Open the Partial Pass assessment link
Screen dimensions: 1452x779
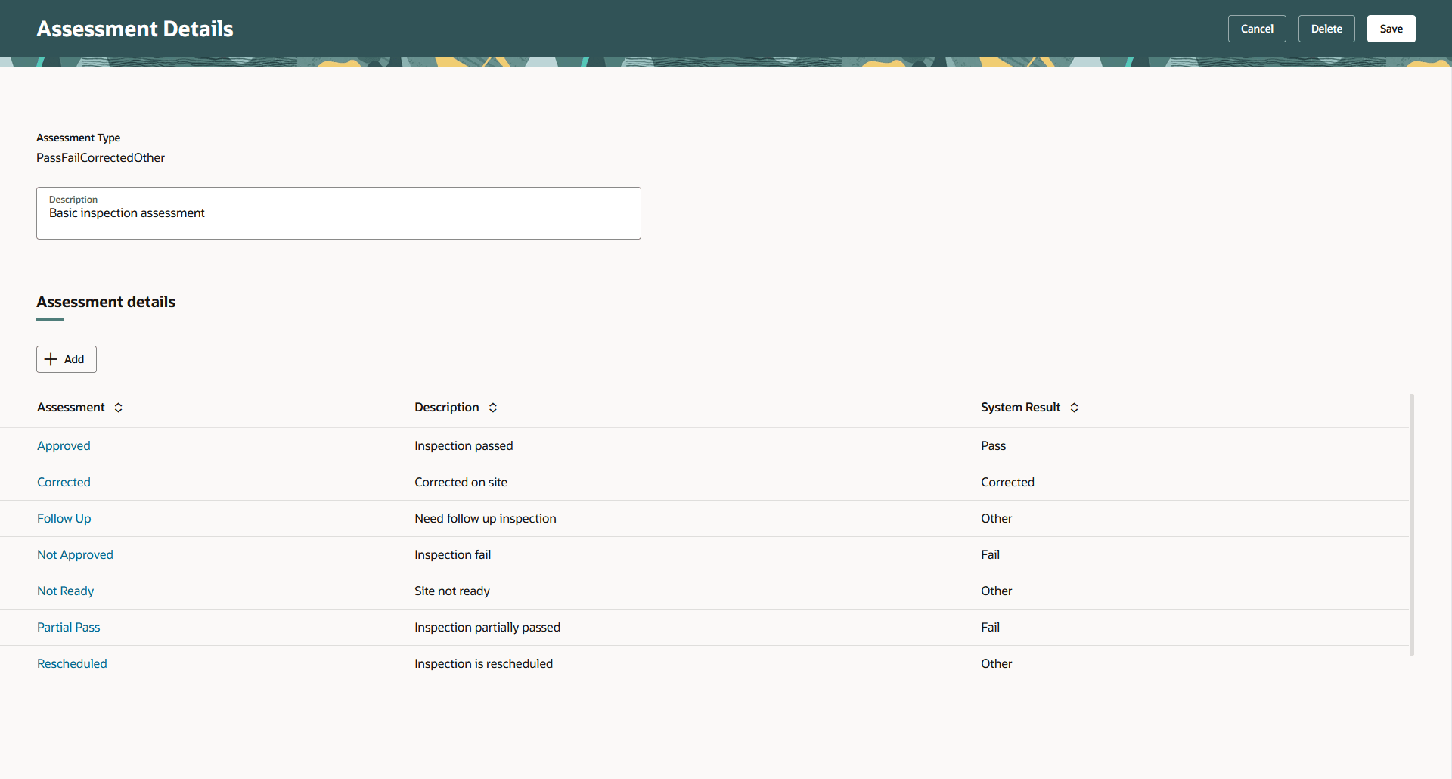coord(69,628)
